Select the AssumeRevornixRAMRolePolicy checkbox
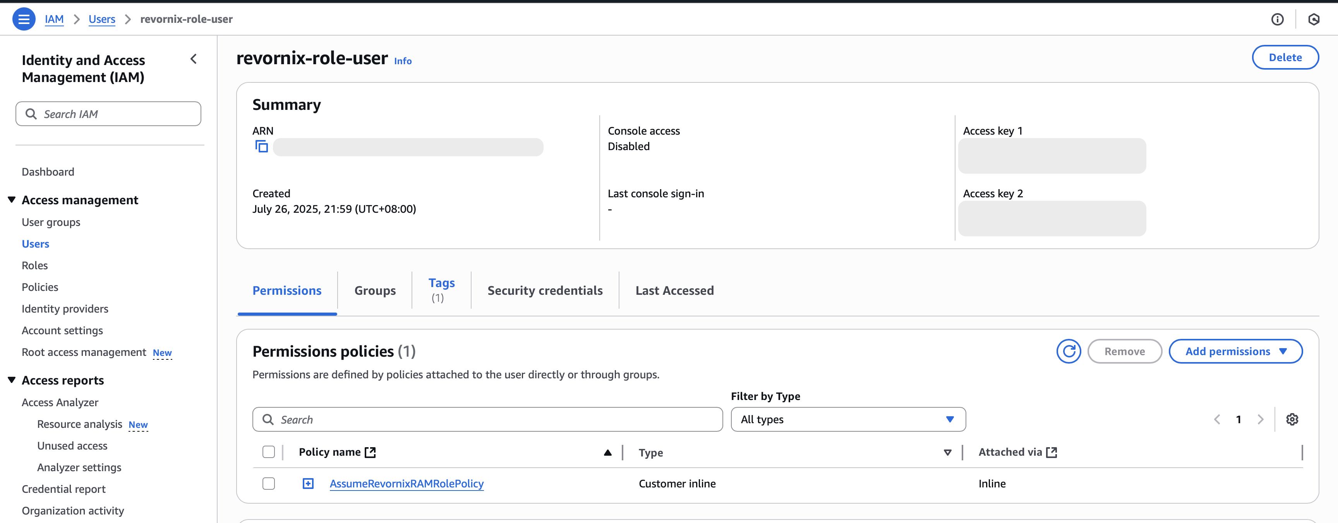The height and width of the screenshot is (523, 1338). click(x=269, y=484)
